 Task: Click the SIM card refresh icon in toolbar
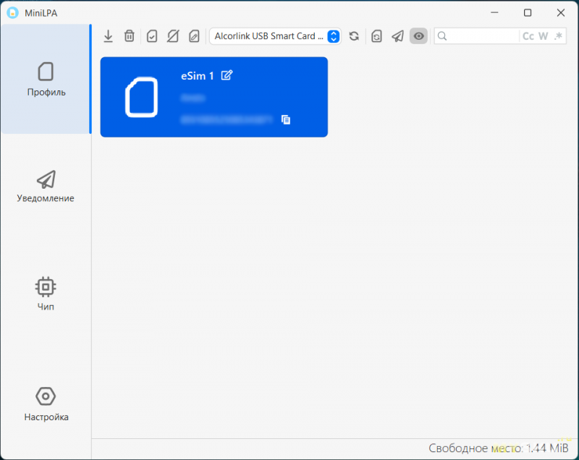pyautogui.click(x=376, y=36)
